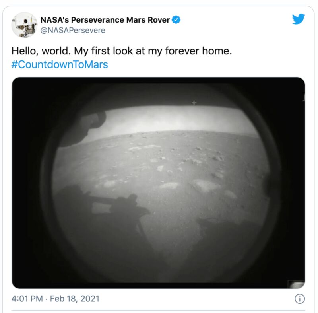Click the blue verified checkmark badge

tap(176, 19)
